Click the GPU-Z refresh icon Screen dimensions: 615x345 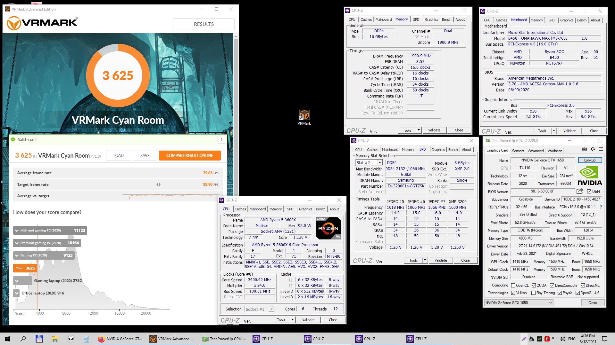point(593,149)
